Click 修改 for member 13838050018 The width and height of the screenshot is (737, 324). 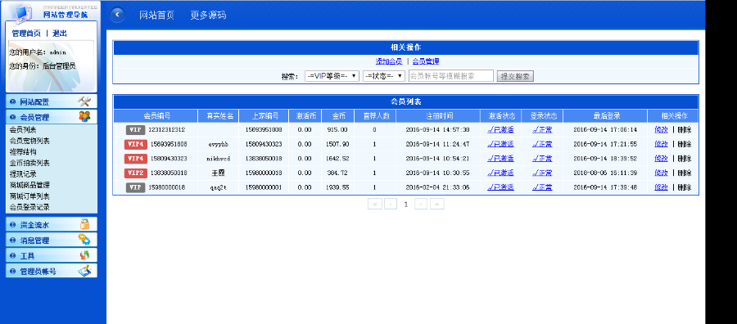pos(661,173)
